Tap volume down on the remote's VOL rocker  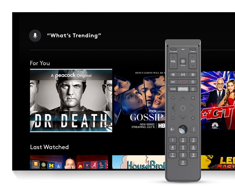coord(173,66)
